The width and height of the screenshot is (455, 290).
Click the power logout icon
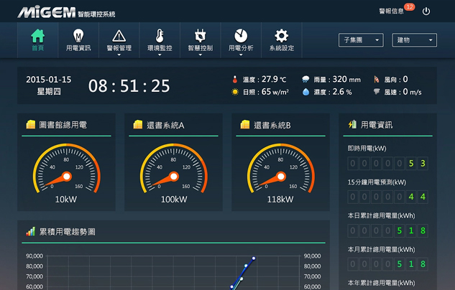click(x=426, y=11)
